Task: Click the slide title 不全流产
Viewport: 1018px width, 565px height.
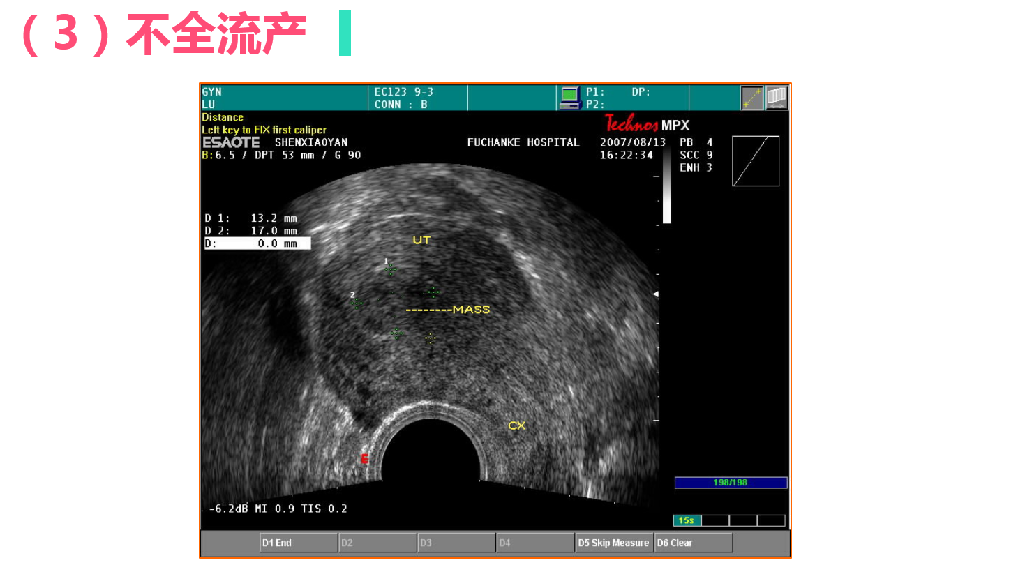Action: click(216, 33)
